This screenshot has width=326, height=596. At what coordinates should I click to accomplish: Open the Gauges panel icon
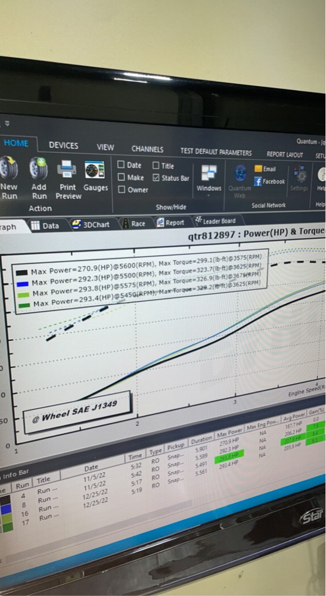(x=95, y=170)
